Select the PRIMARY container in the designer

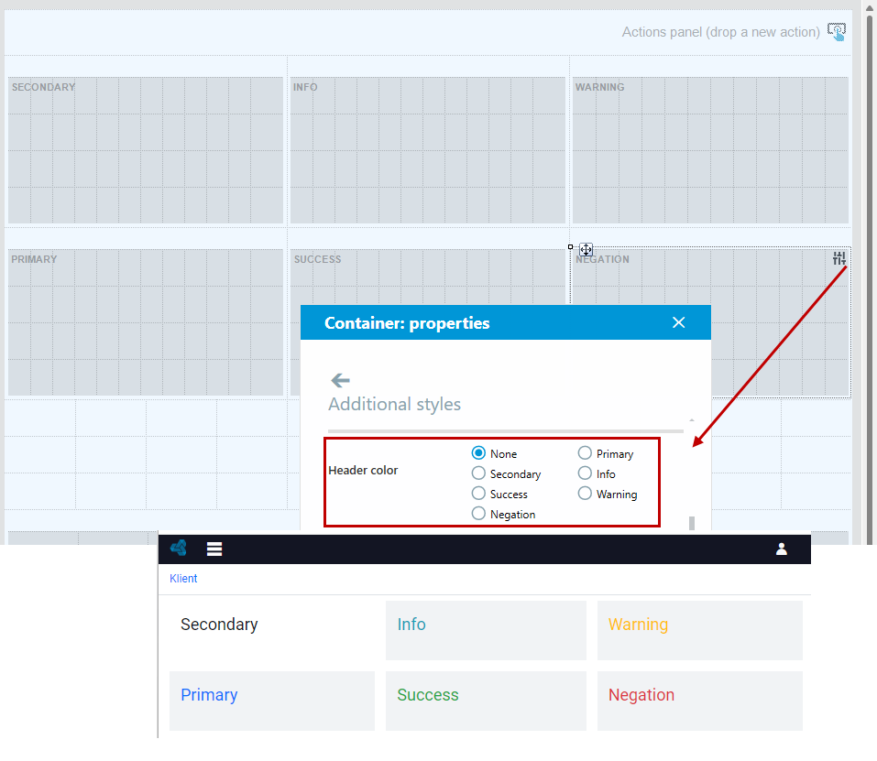pyautogui.click(x=146, y=322)
